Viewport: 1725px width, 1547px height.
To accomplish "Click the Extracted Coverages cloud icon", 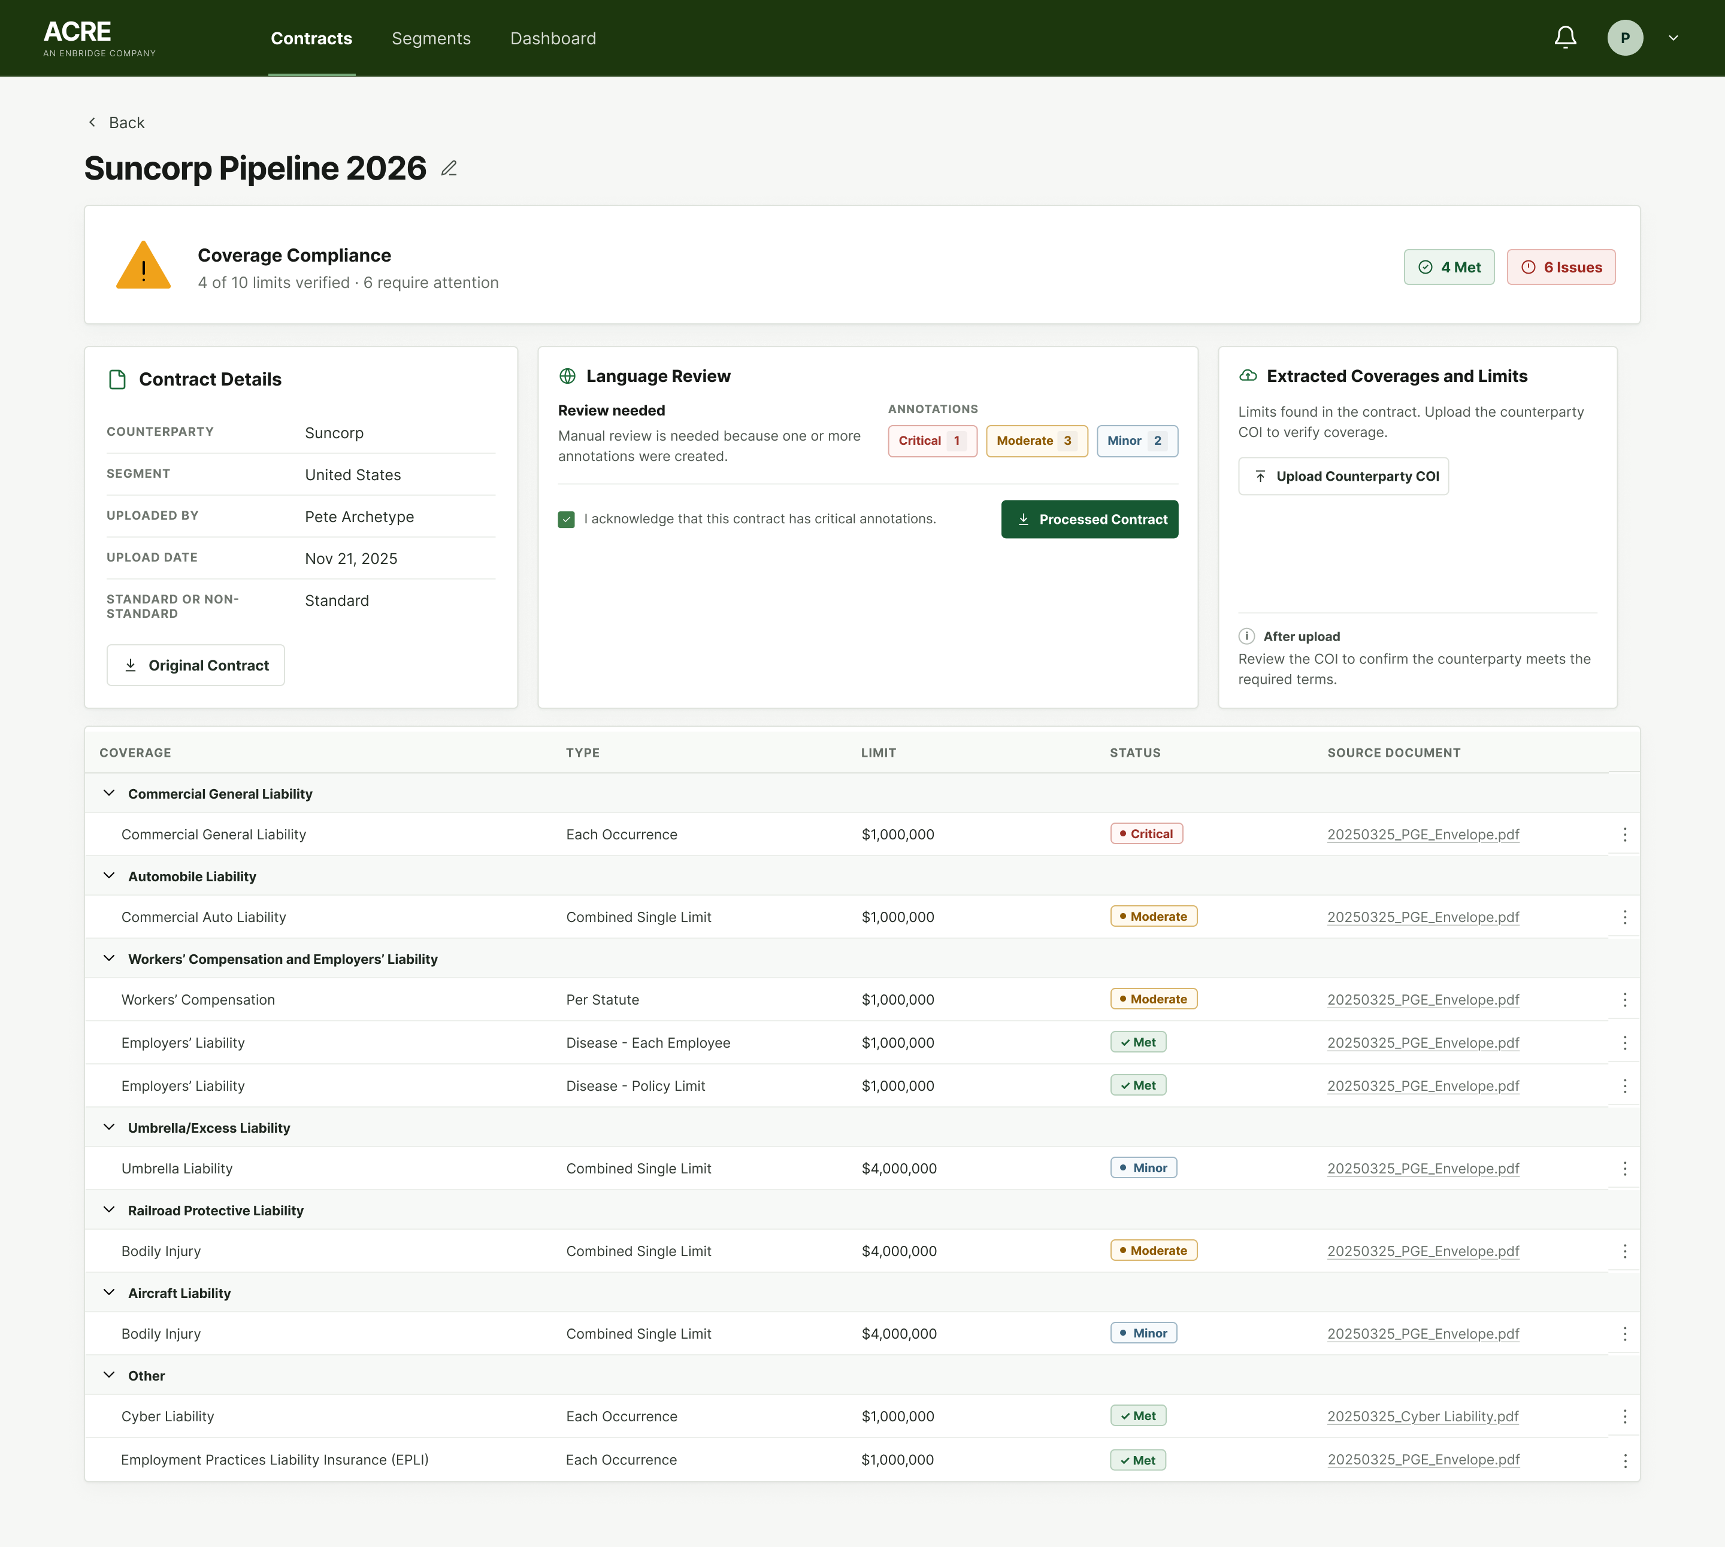I will [x=1248, y=376].
